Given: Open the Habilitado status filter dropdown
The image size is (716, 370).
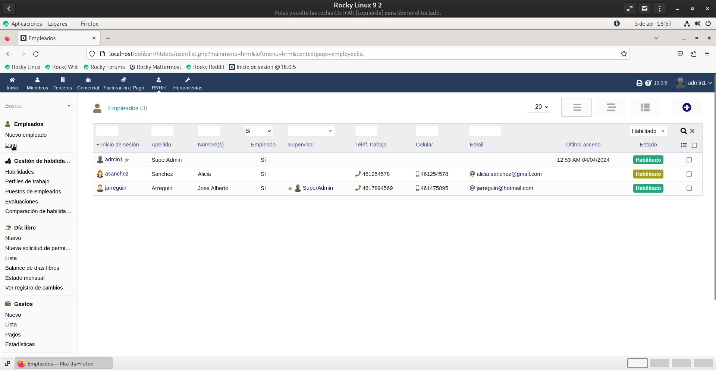Looking at the screenshot, I should [x=648, y=131].
